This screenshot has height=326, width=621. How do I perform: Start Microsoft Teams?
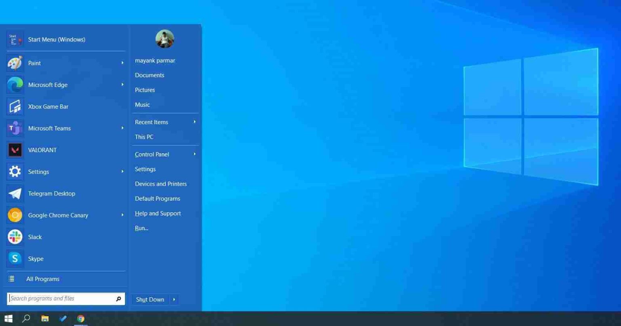tap(49, 128)
